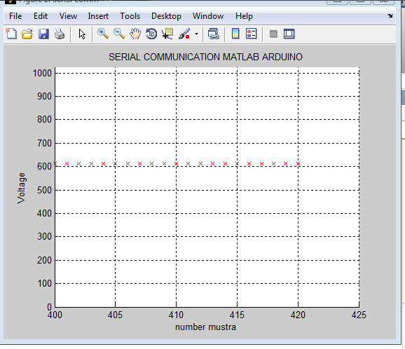Image resolution: width=405 pixels, height=349 pixels.
Task: Activate the Zoom In magnifier tool
Action: [x=103, y=34]
